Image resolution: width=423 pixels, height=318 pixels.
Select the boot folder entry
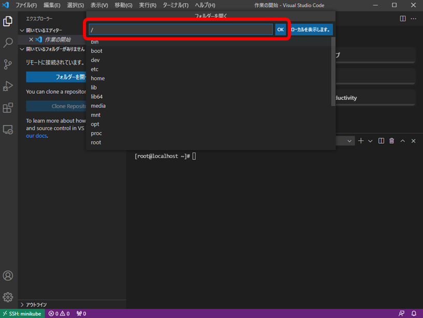(208, 51)
